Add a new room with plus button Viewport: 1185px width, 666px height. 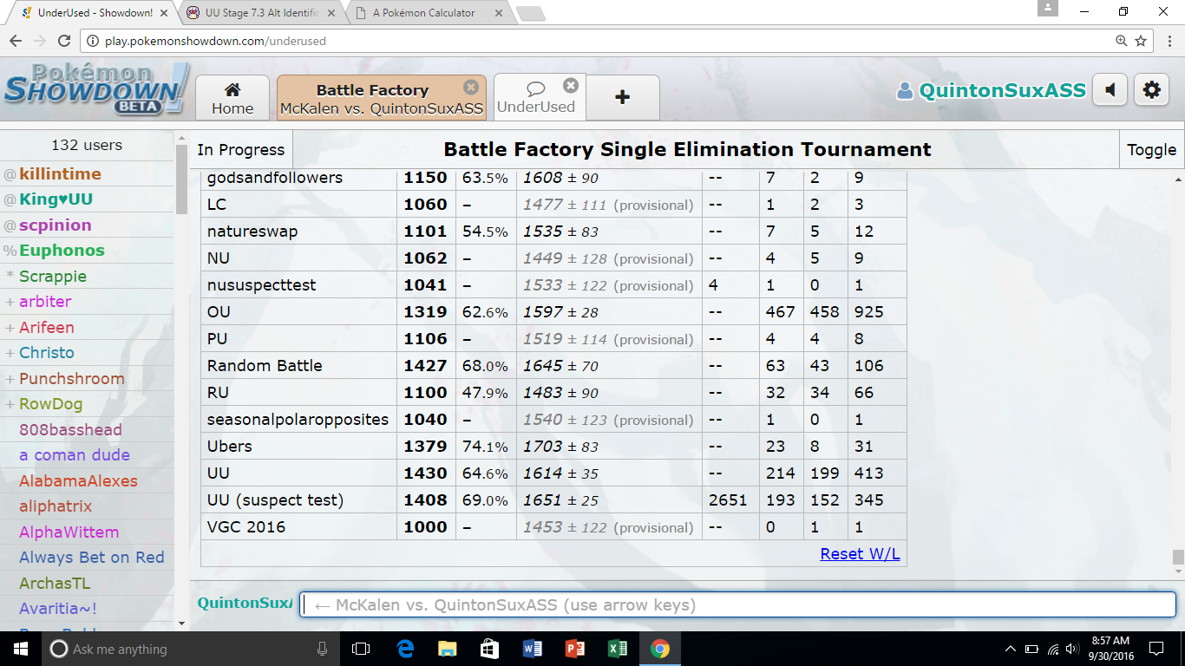click(622, 97)
